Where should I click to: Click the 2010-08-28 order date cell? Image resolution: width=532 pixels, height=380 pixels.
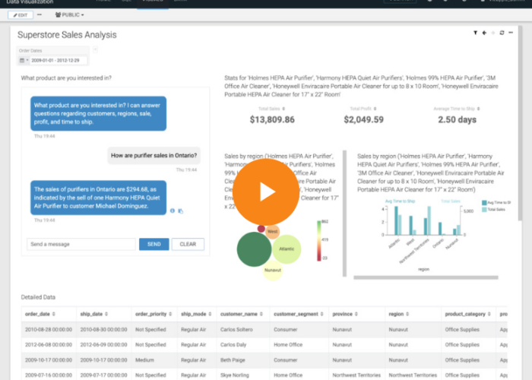tap(49, 329)
